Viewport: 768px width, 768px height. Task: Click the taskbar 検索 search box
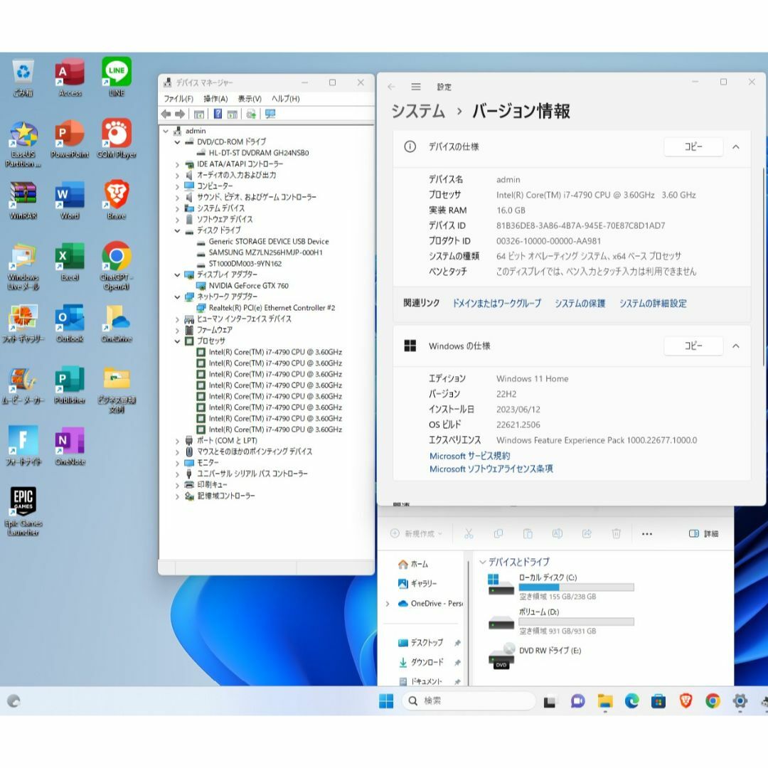pyautogui.click(x=469, y=701)
